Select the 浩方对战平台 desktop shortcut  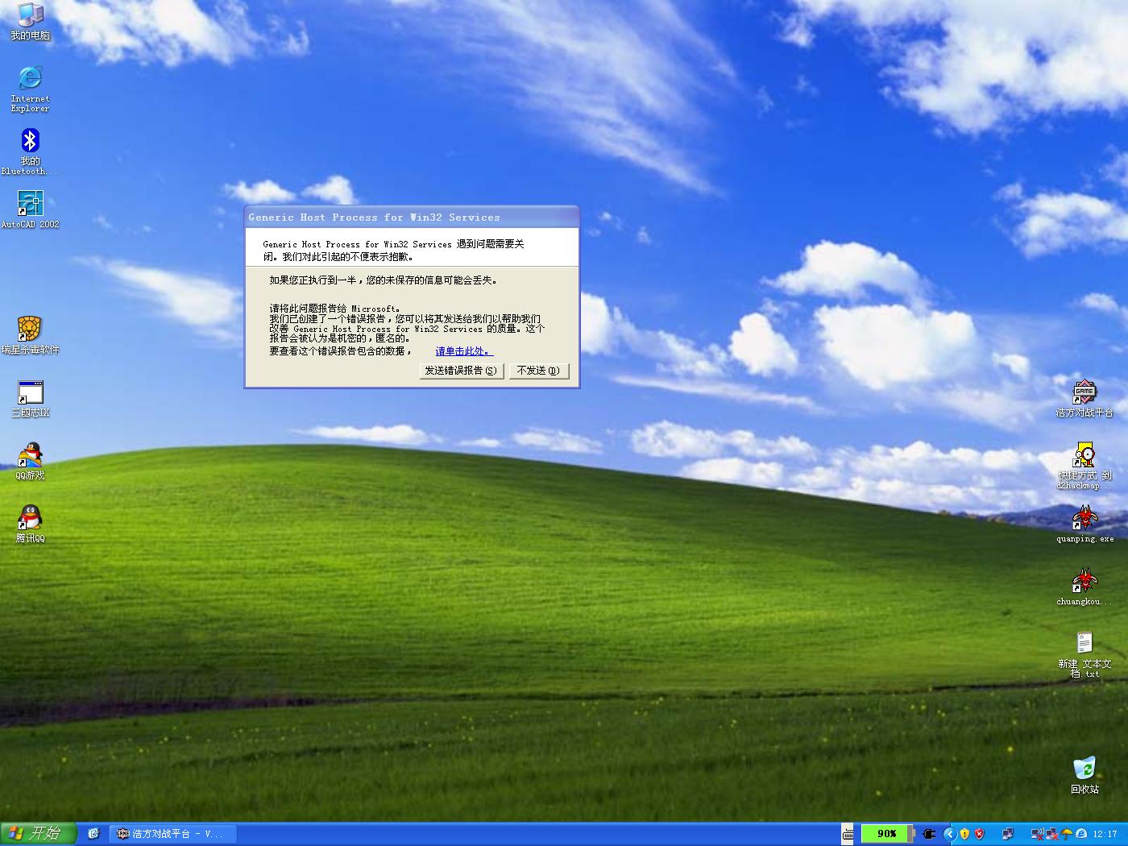1084,398
